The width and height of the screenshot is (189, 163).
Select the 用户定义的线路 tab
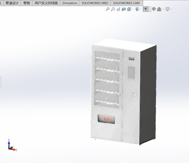click(46, 3)
